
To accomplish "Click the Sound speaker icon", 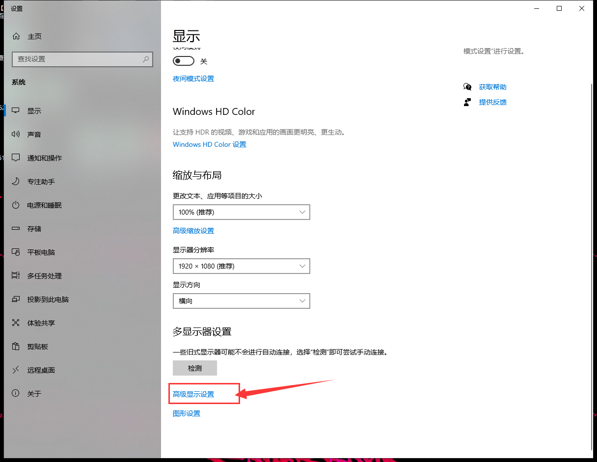I will (x=16, y=135).
